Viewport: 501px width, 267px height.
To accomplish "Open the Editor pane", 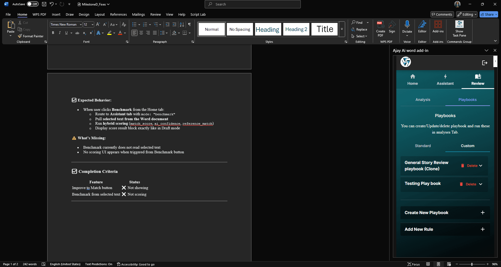I will pos(422,27).
